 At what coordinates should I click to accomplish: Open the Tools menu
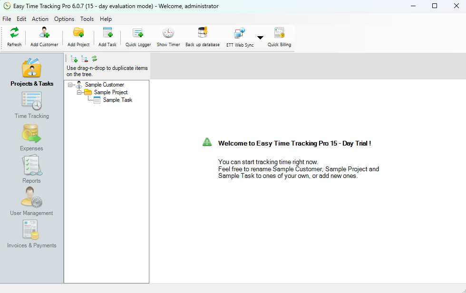[x=87, y=19]
